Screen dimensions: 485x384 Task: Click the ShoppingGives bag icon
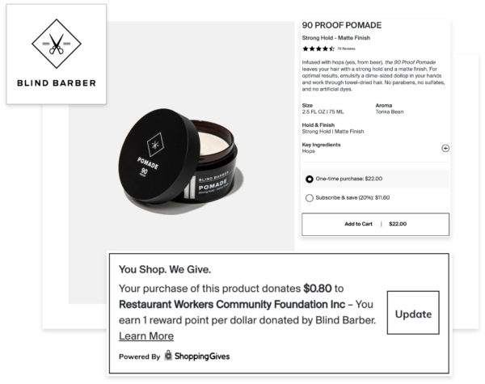click(168, 355)
